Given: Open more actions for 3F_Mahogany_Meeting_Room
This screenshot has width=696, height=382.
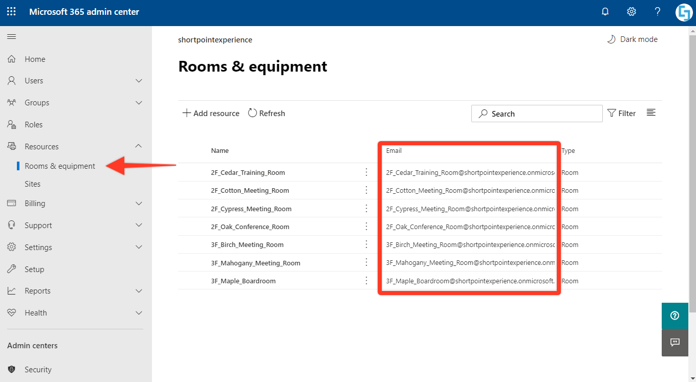Looking at the screenshot, I should 366,262.
